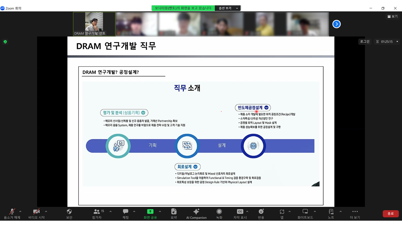Open 옵션 보기 dropdown in share bar
Viewport: 402px width, 226px height.
pyautogui.click(x=228, y=8)
